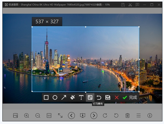164x124 pixels.
Task: Cancel the selection with red X
Action: (116, 97)
